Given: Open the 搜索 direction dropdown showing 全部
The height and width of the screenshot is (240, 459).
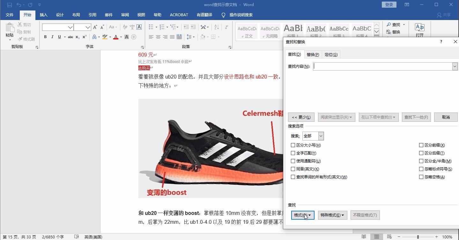Looking at the screenshot, I should tap(320, 136).
